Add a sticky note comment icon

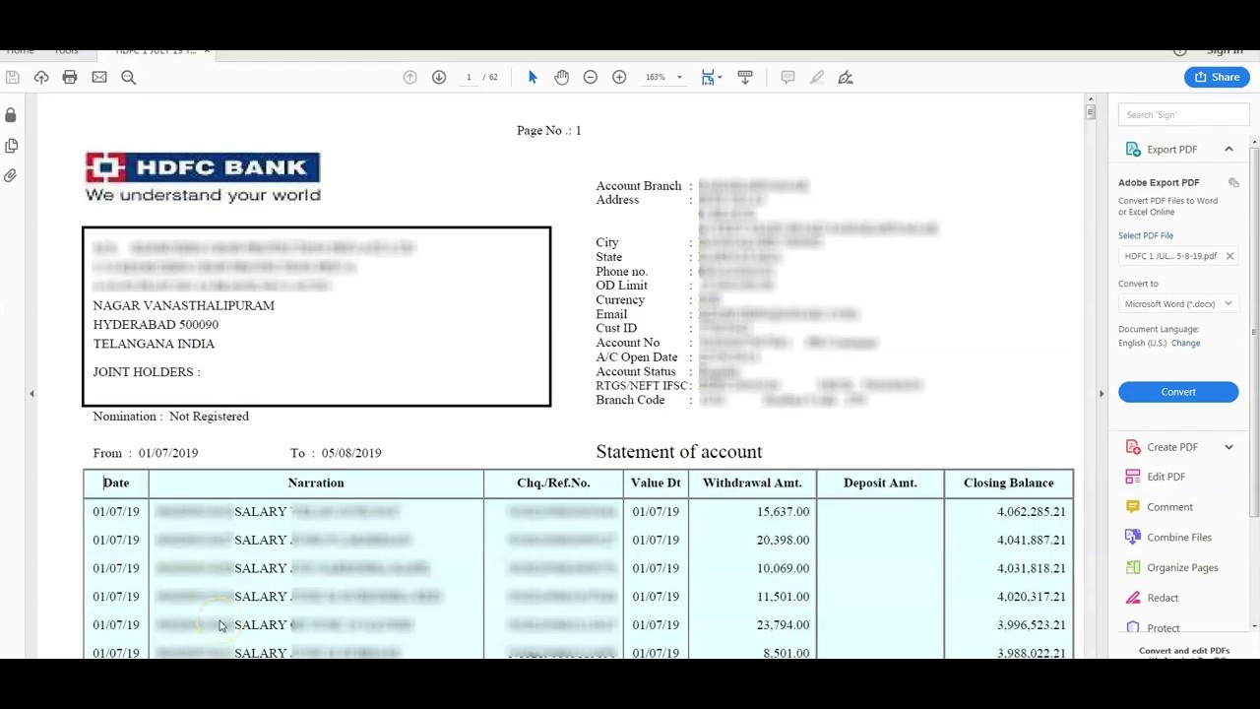pos(787,77)
